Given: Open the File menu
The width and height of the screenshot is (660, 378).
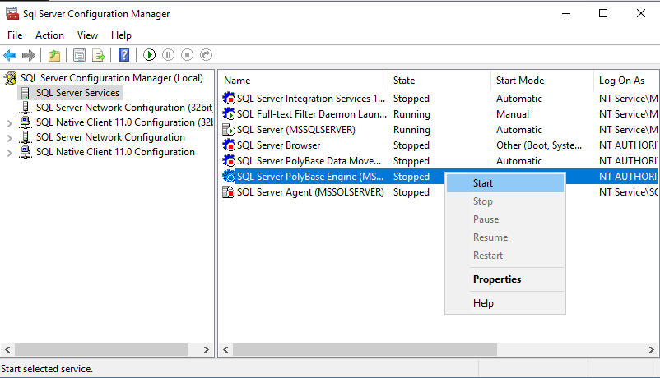Looking at the screenshot, I should [15, 35].
